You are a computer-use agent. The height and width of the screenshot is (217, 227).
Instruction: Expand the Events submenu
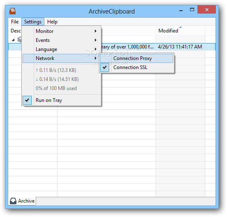point(62,40)
